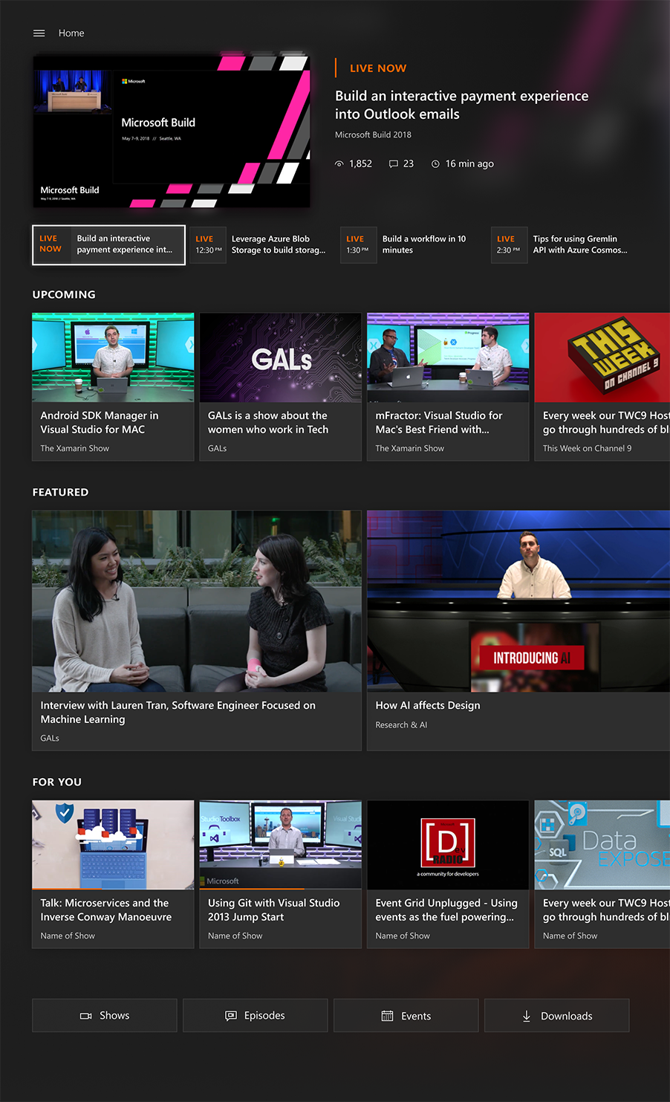670x1102 pixels.
Task: Click the orange watch-progress bar on Git card
Action: [x=252, y=889]
